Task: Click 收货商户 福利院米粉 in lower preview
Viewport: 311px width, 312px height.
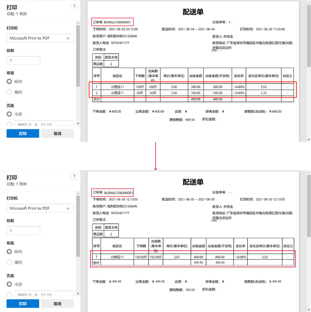Action: tap(115, 206)
